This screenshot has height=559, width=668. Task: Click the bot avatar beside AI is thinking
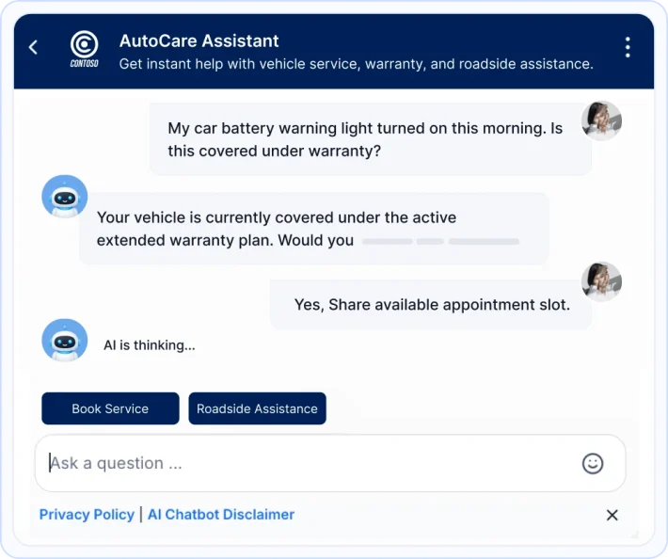(65, 341)
